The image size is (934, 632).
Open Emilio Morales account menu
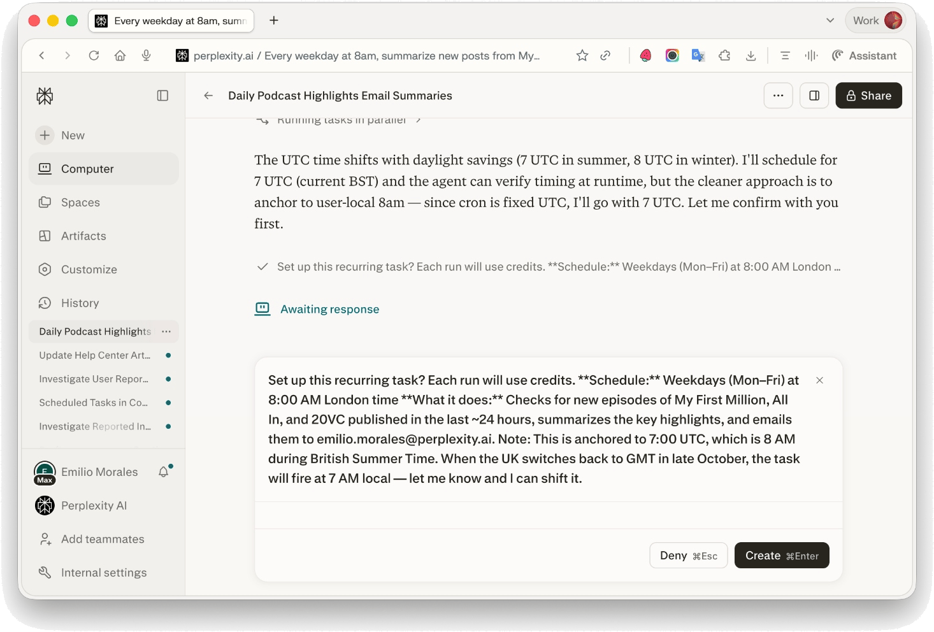click(x=86, y=472)
